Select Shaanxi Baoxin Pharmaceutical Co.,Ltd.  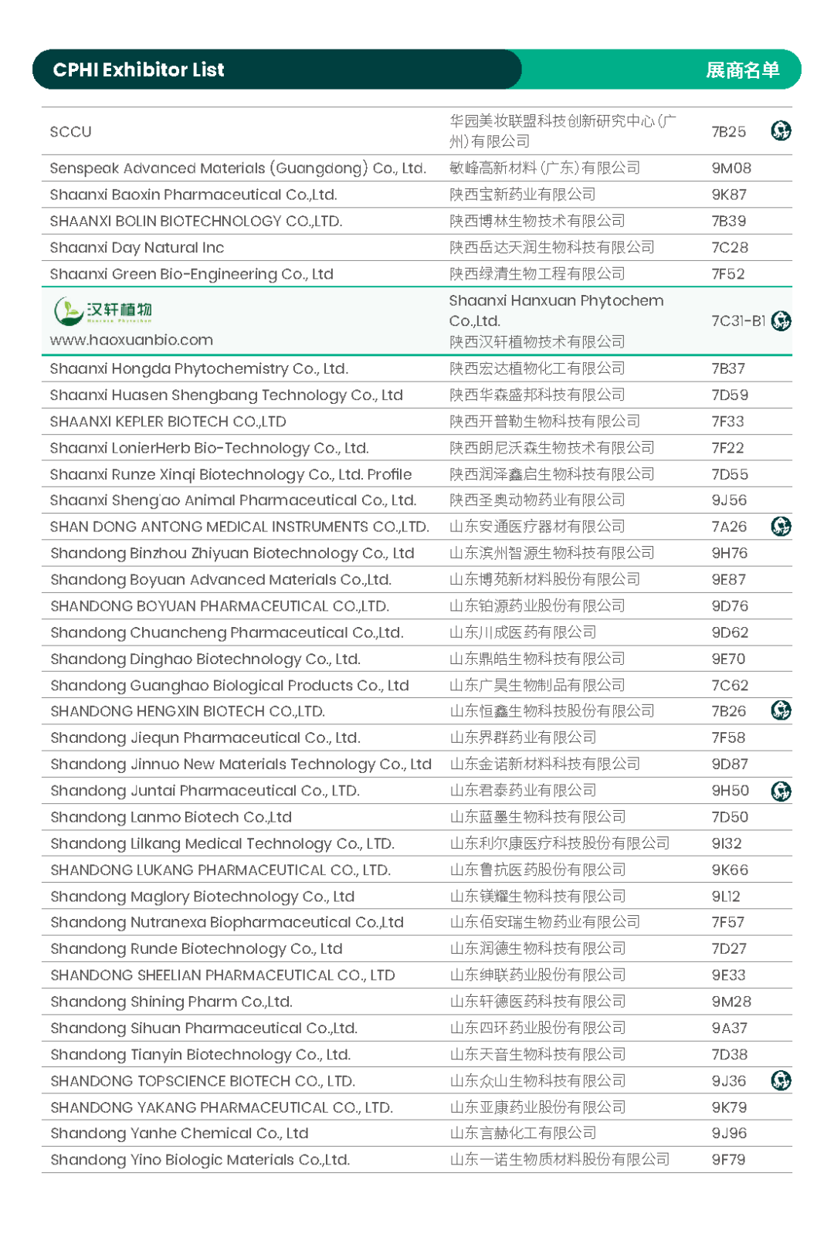tap(193, 195)
